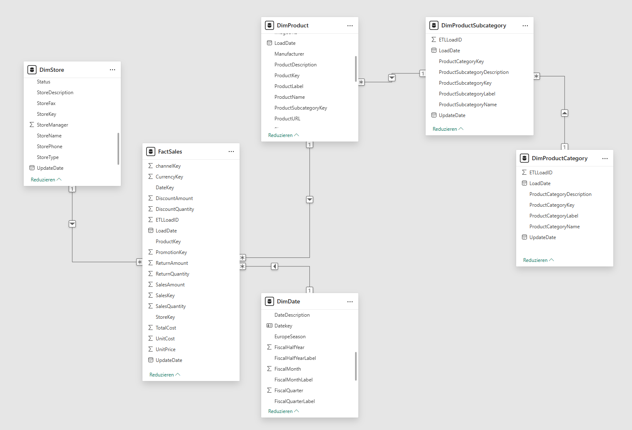Select the relationship line between FactSales and DimDate
Viewport: 632px width, 430px height.
pyautogui.click(x=274, y=266)
